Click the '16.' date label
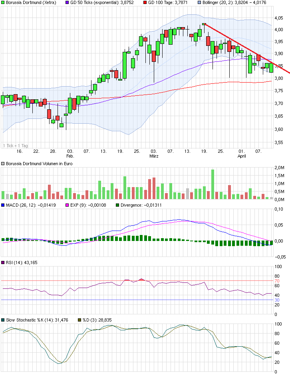This screenshot has height=375, width=290. 20,151
